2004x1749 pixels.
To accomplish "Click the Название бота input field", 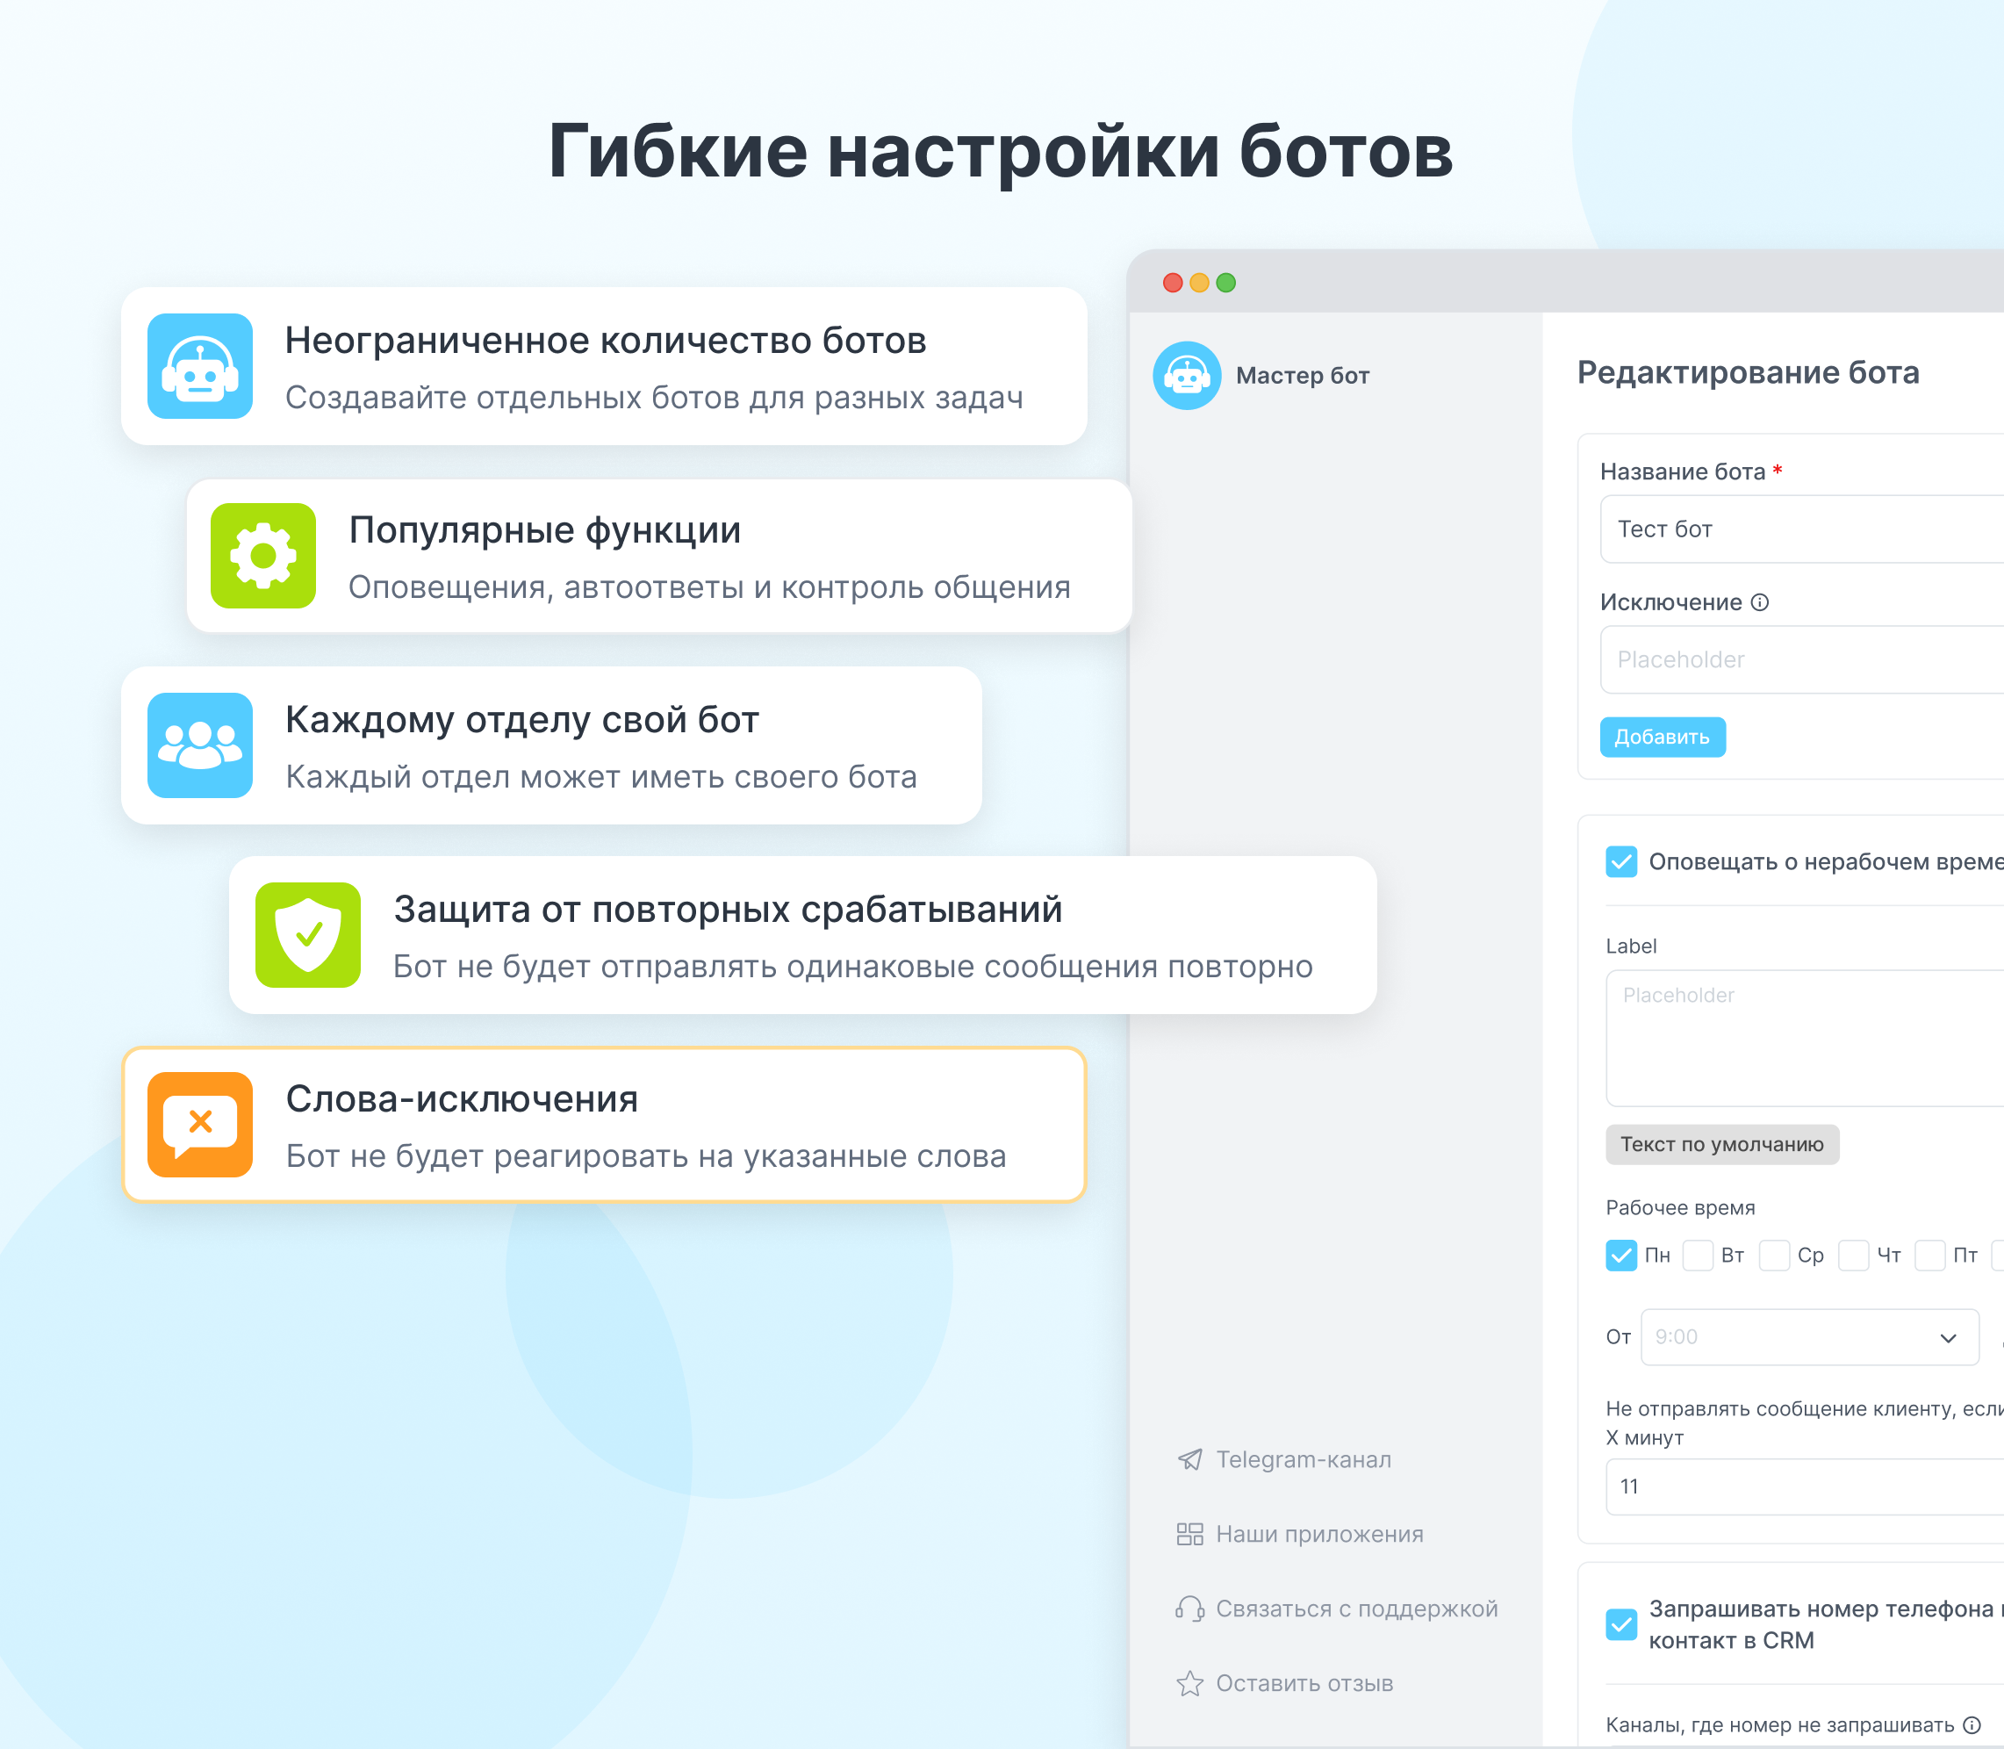I will point(1805,529).
